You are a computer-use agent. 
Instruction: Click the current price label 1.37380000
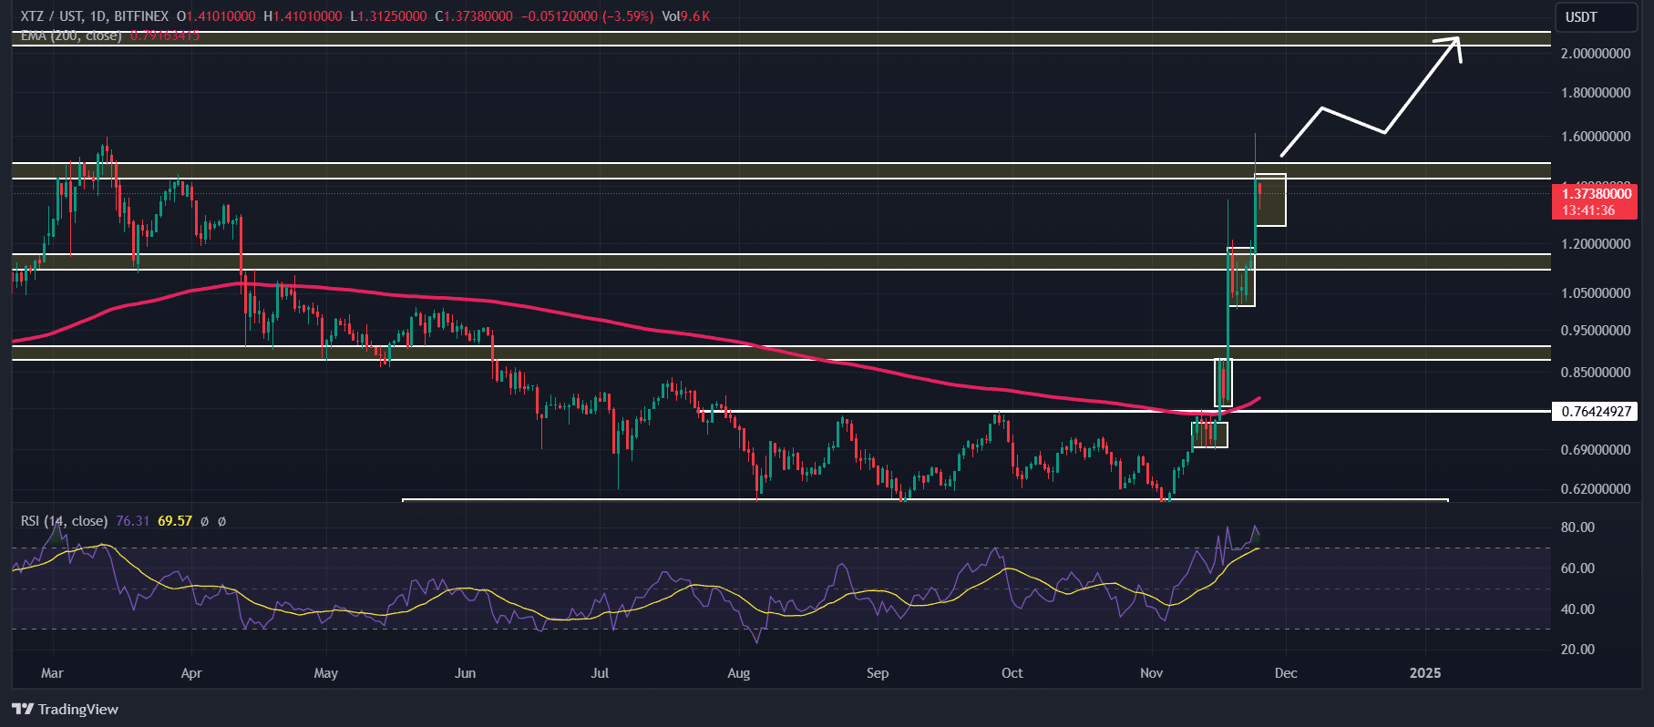pyautogui.click(x=1597, y=193)
